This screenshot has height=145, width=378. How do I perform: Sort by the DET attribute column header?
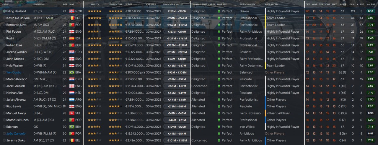coord(308,4)
